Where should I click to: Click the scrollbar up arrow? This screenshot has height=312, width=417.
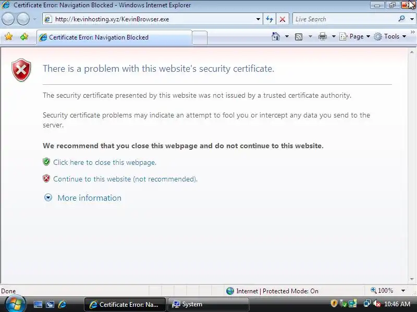tap(412, 53)
